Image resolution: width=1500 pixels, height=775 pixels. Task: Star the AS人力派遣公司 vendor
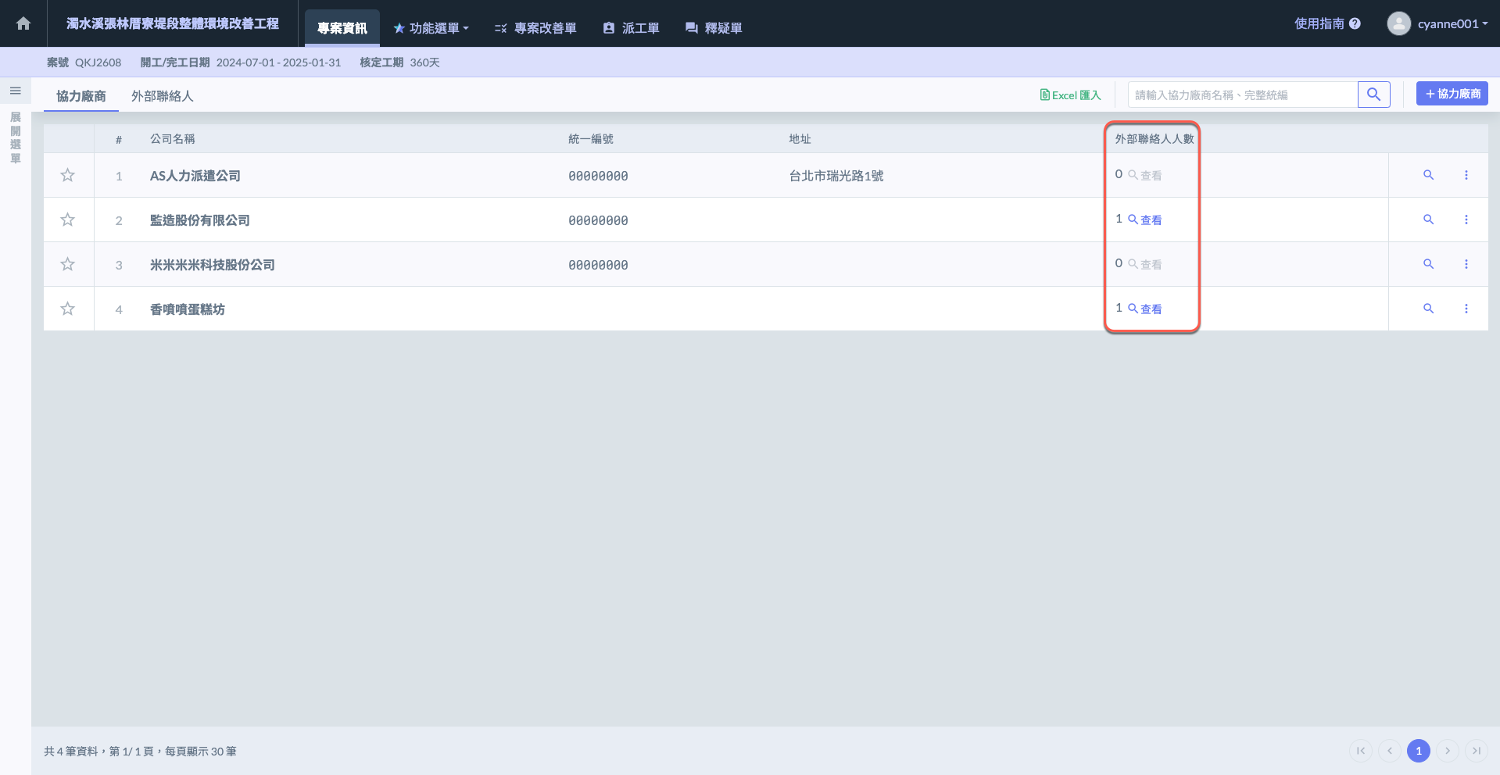click(68, 175)
